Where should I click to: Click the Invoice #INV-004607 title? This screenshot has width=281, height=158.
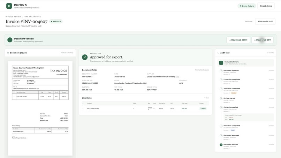click(x=26, y=22)
